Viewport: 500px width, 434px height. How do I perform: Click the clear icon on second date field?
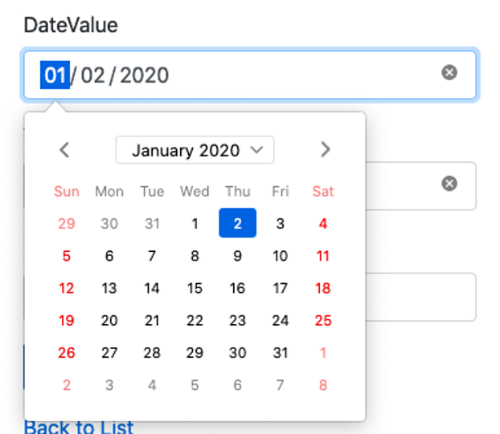click(x=449, y=184)
